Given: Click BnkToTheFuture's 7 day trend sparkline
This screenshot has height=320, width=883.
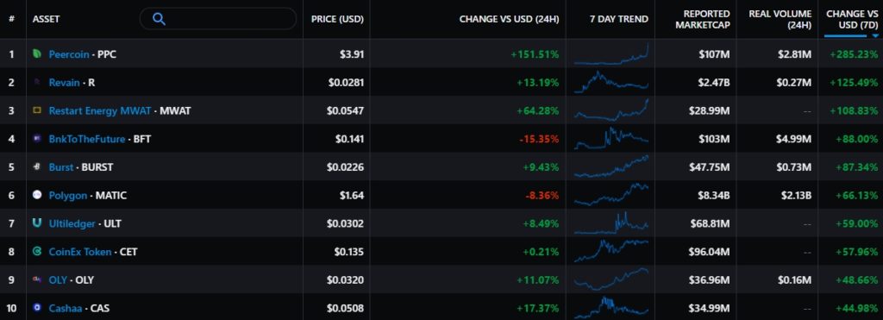Looking at the screenshot, I should coord(611,139).
